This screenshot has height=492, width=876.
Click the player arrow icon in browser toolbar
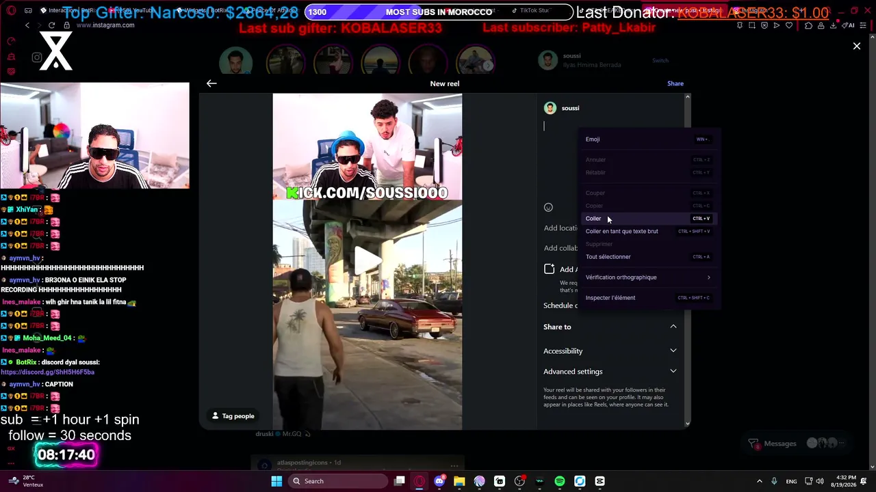pyautogui.click(x=777, y=25)
